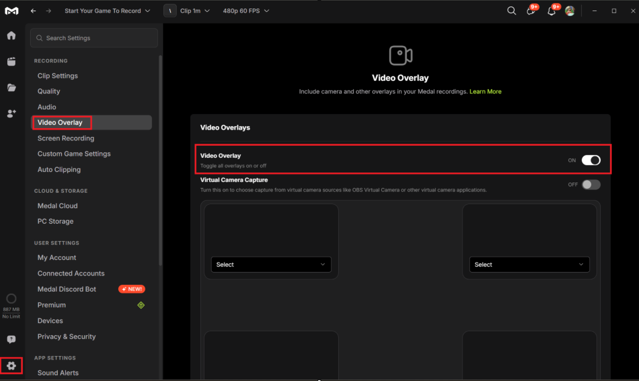The width and height of the screenshot is (639, 381).
Task: Open the settings gear icon
Action: click(x=11, y=366)
